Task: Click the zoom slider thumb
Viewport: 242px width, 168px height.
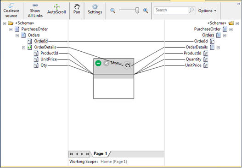Action: (x=137, y=11)
